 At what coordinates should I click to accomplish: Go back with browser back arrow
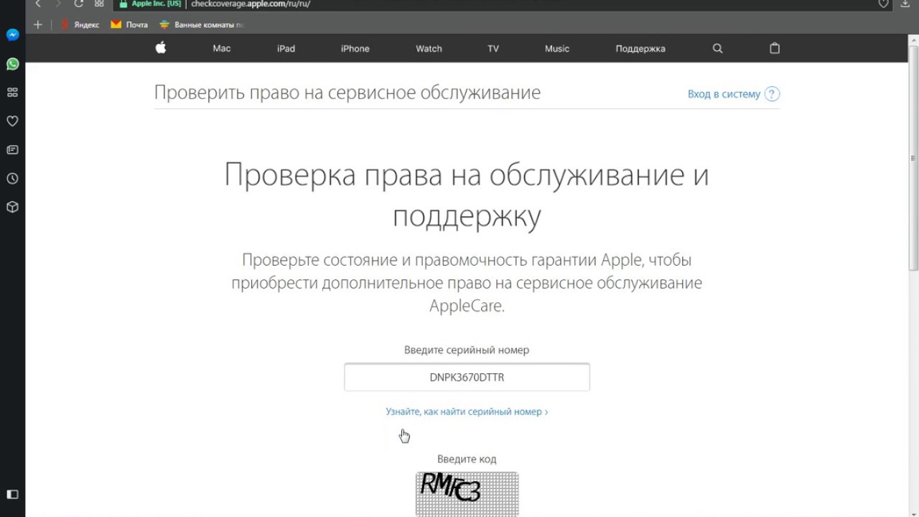38,4
